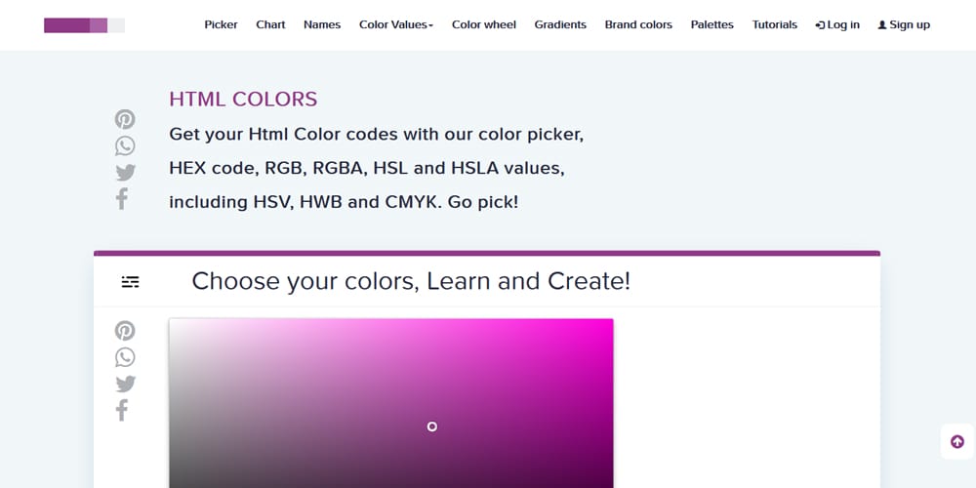Share on WhatsApp beside the HTML COLORS heading
Image resolution: width=976 pixels, height=488 pixels.
125,146
